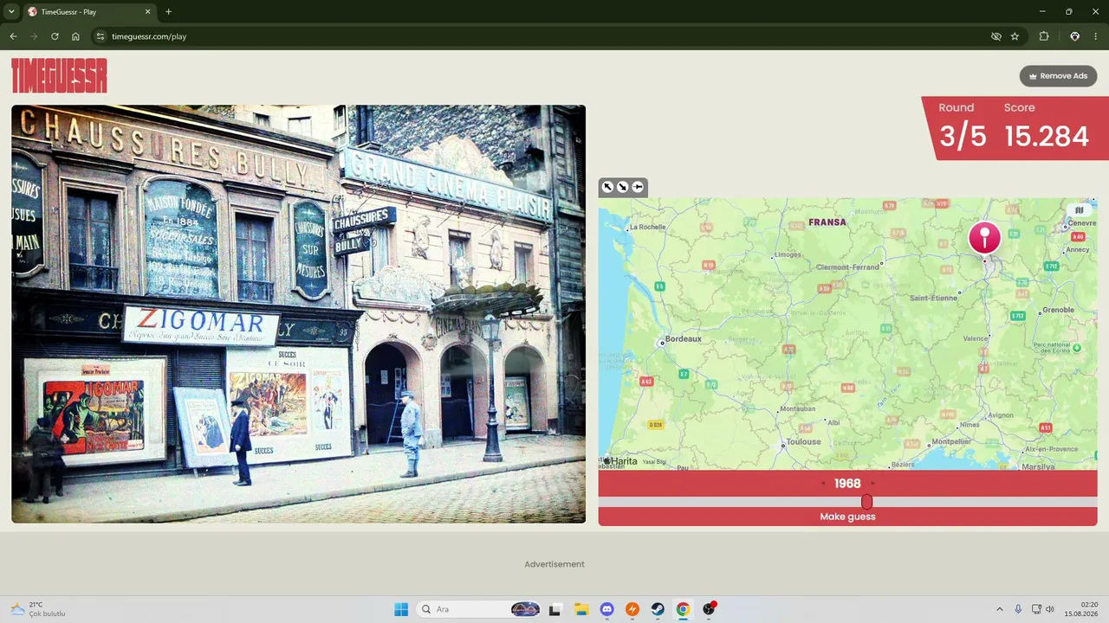Click Limoges on the map
1109x623 pixels.
[788, 255]
